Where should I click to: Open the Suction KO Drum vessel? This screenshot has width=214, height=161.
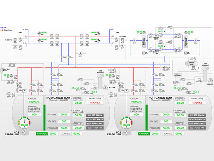click(144, 42)
